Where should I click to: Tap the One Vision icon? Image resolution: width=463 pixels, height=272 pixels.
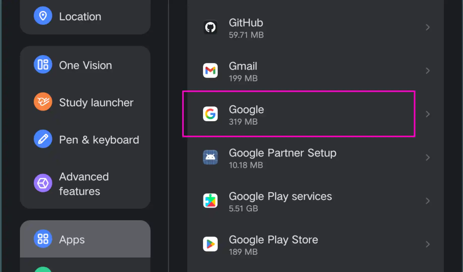pyautogui.click(x=43, y=65)
